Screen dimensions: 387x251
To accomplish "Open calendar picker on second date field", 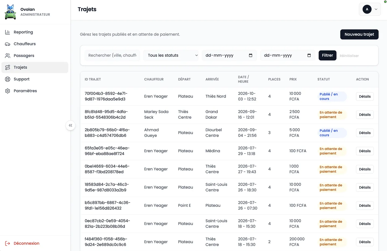I will coord(309,55).
